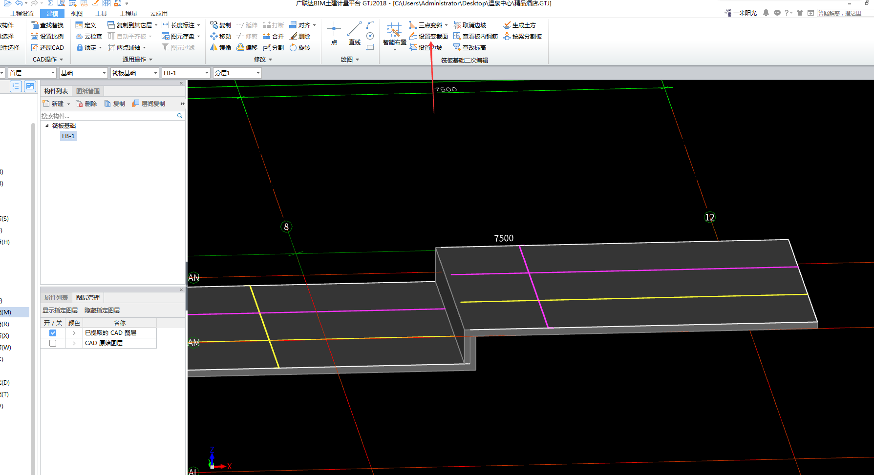Uncheck the 已提取的 CAD 图层 checkbox
The width and height of the screenshot is (874, 475).
[53, 333]
